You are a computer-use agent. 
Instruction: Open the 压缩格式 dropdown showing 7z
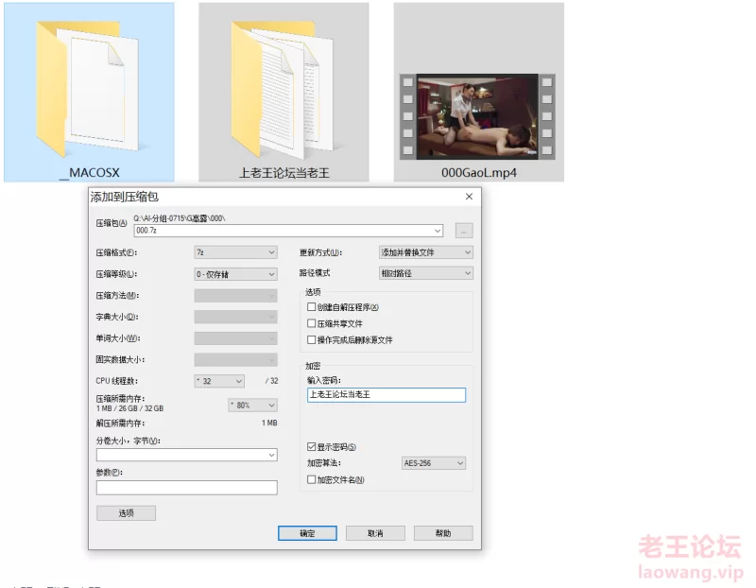point(235,252)
